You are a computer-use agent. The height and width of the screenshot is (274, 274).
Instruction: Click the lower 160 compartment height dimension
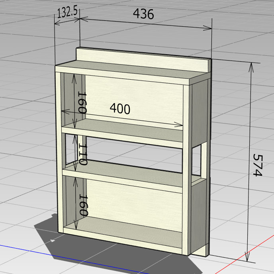82,205
